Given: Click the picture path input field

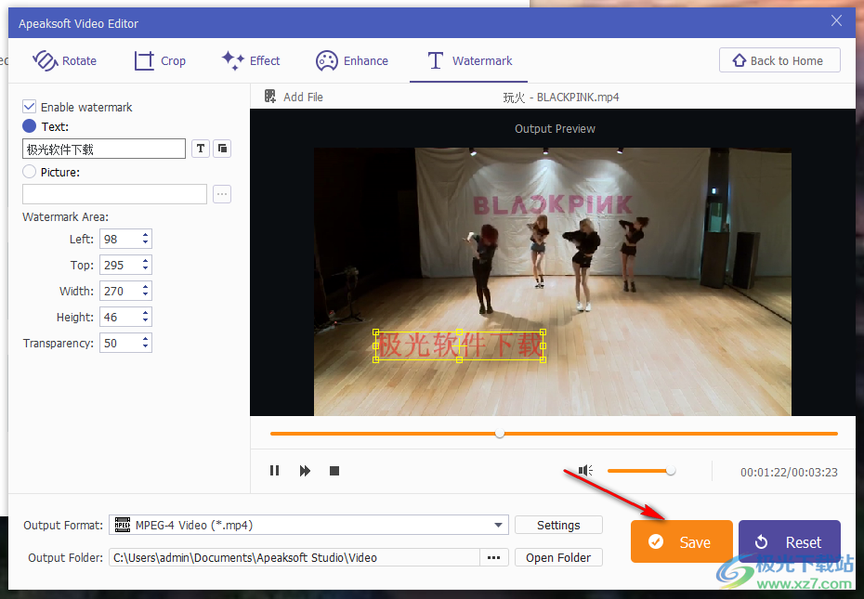Looking at the screenshot, I should click(x=114, y=194).
